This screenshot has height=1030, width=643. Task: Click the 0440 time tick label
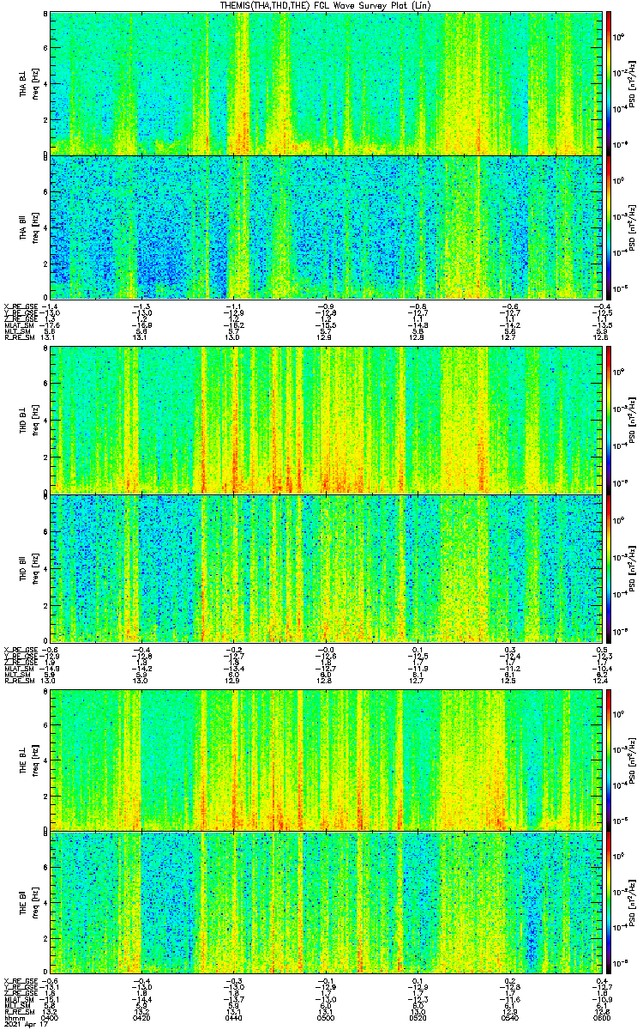point(234,1017)
